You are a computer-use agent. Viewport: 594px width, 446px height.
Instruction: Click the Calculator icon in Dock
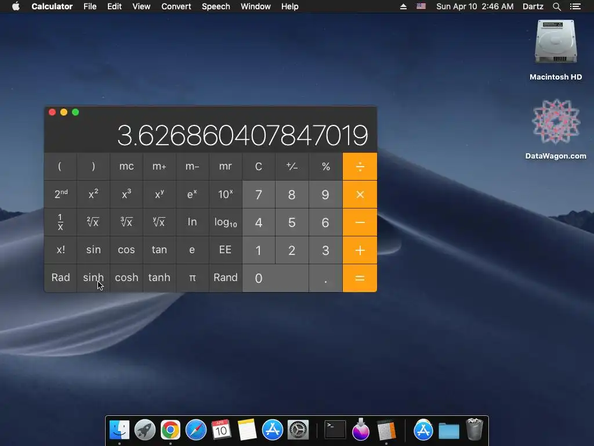coord(386,430)
